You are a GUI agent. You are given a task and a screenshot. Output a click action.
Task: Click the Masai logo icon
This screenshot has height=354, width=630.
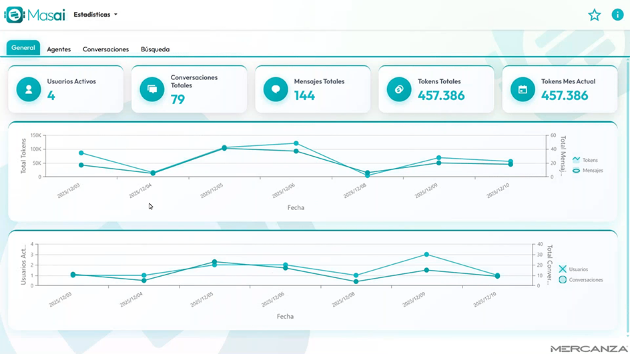[14, 15]
